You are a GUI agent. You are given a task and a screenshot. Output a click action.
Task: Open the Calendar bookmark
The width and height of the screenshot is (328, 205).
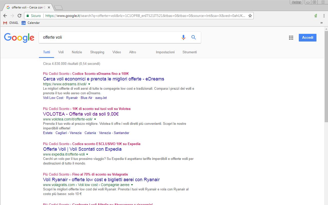pos(31,23)
